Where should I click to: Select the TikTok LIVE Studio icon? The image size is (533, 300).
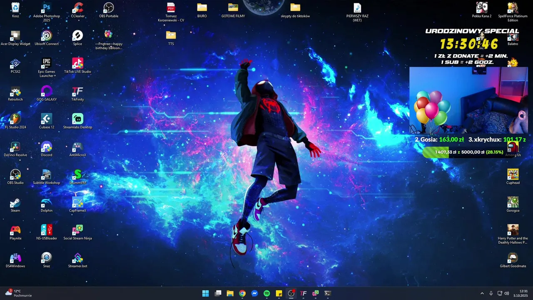(x=77, y=66)
